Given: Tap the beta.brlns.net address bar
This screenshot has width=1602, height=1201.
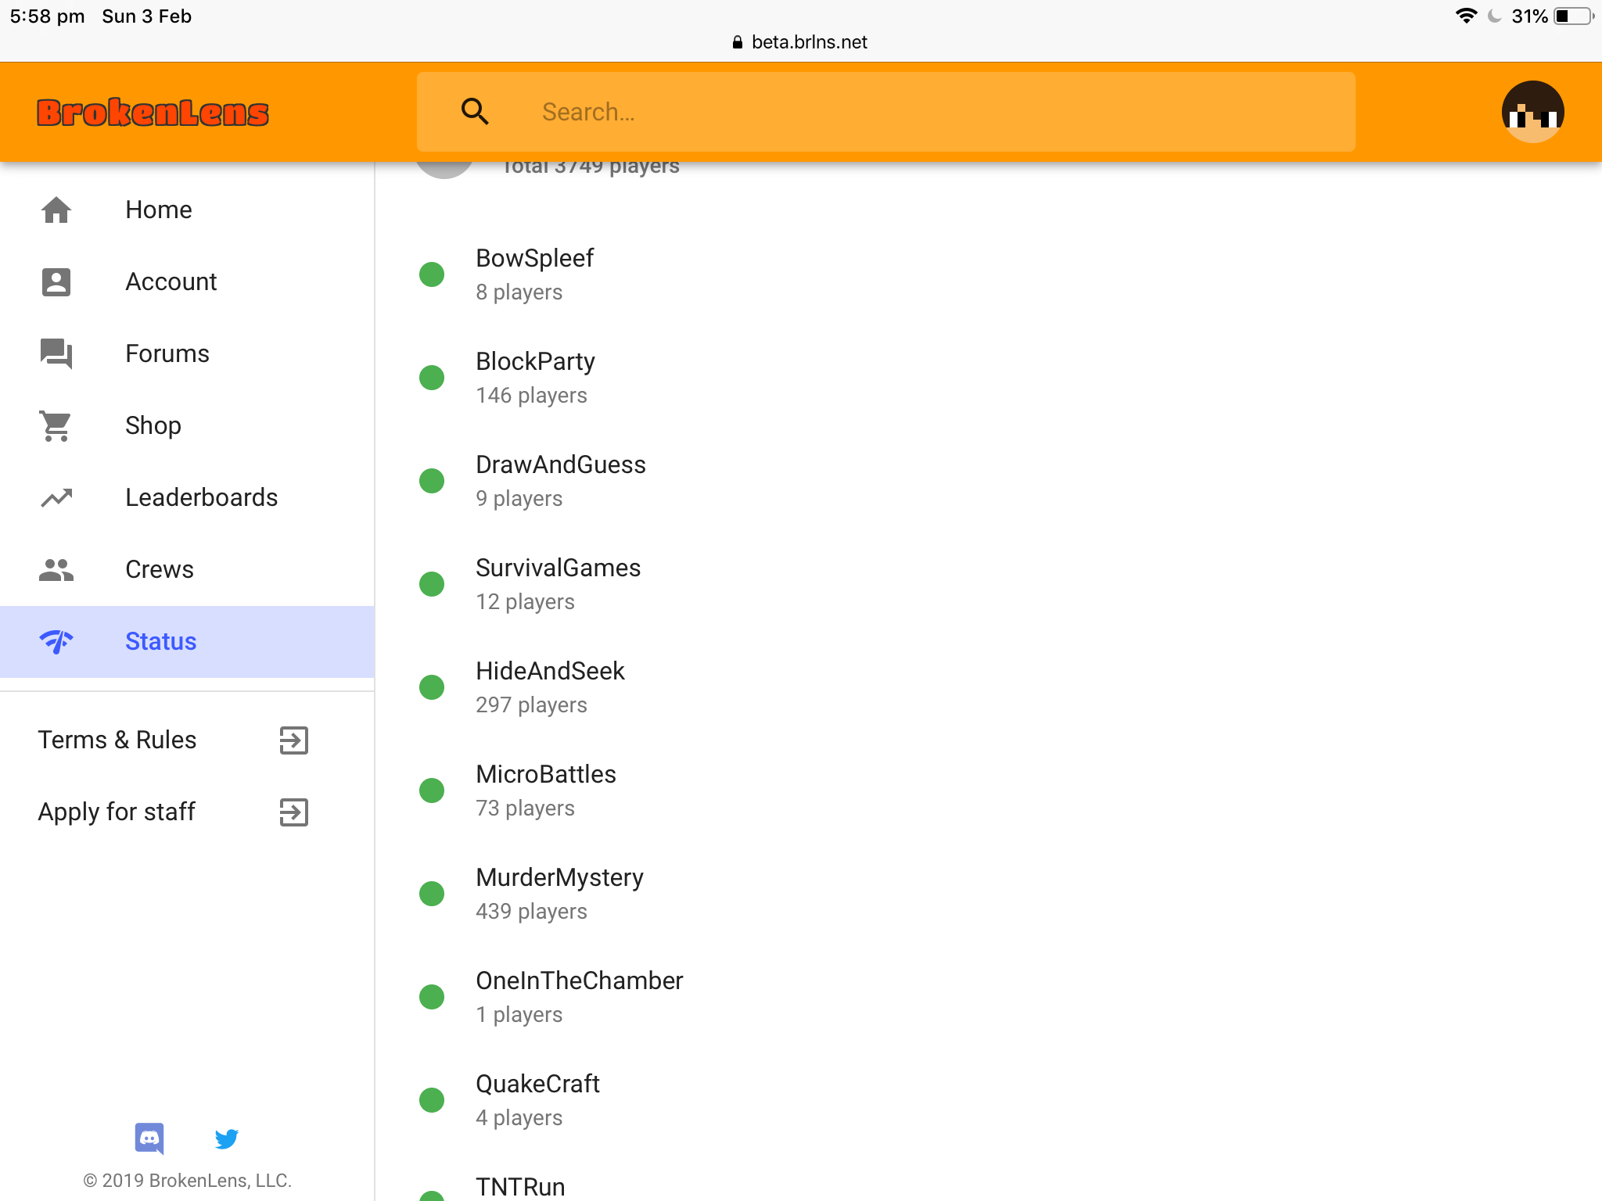Looking at the screenshot, I should click(x=800, y=42).
